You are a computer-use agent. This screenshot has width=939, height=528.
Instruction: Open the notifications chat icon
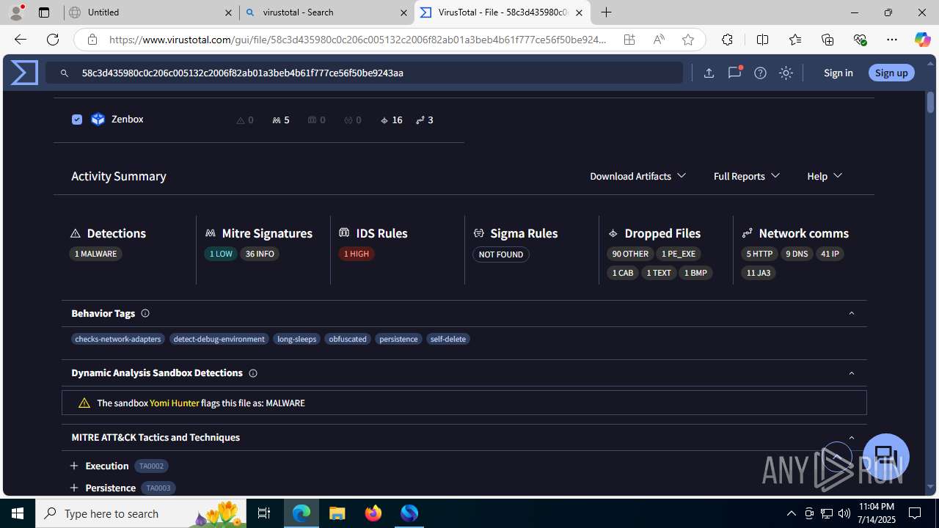coord(734,73)
